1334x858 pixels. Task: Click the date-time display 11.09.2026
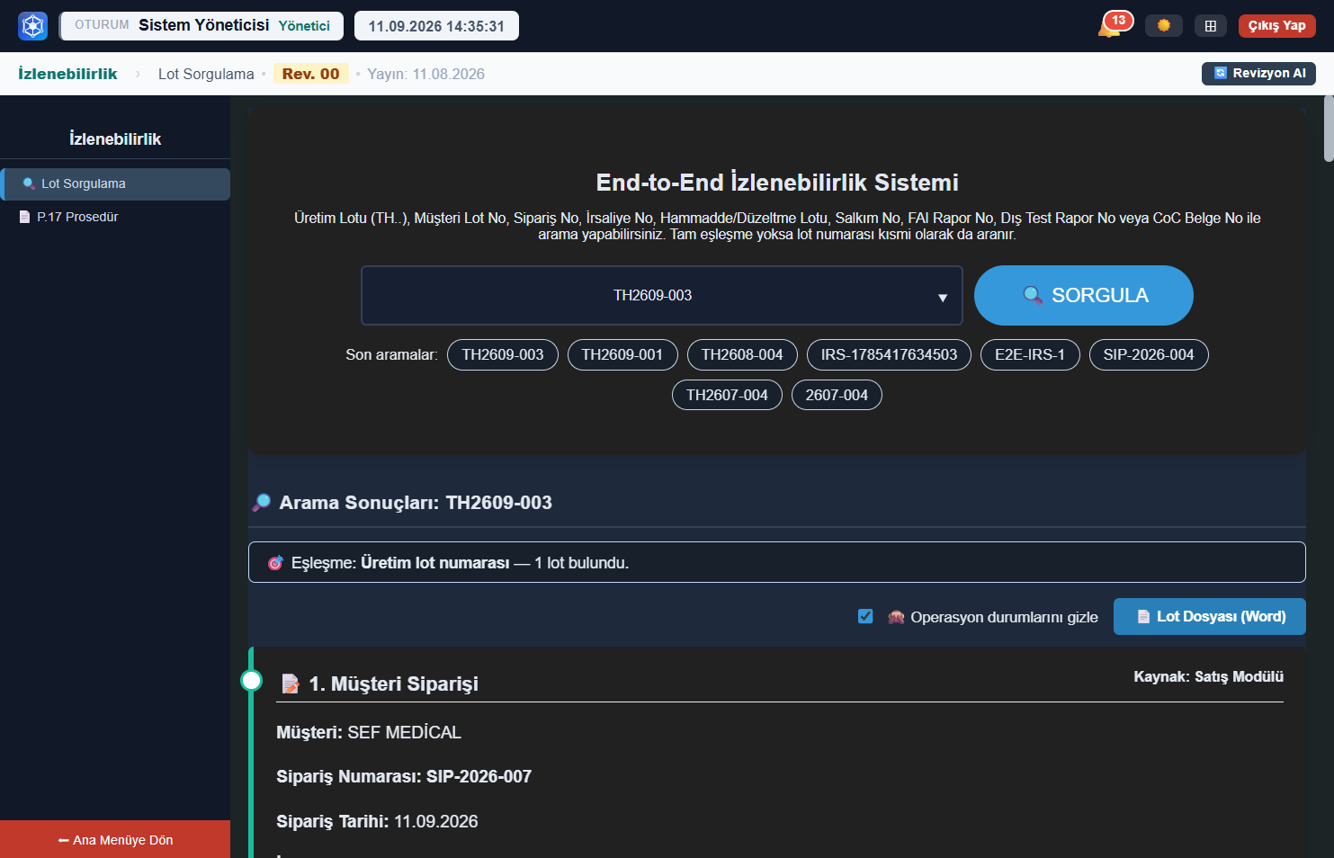[x=436, y=26]
